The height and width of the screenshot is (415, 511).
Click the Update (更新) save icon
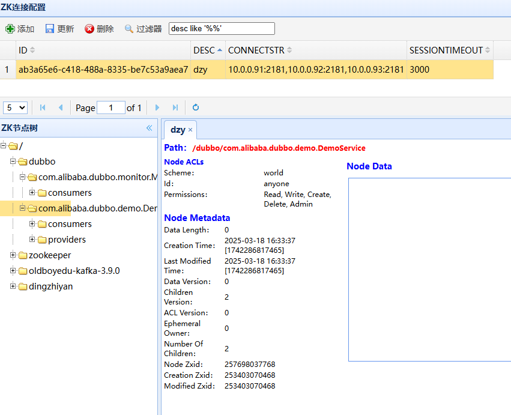(x=50, y=29)
